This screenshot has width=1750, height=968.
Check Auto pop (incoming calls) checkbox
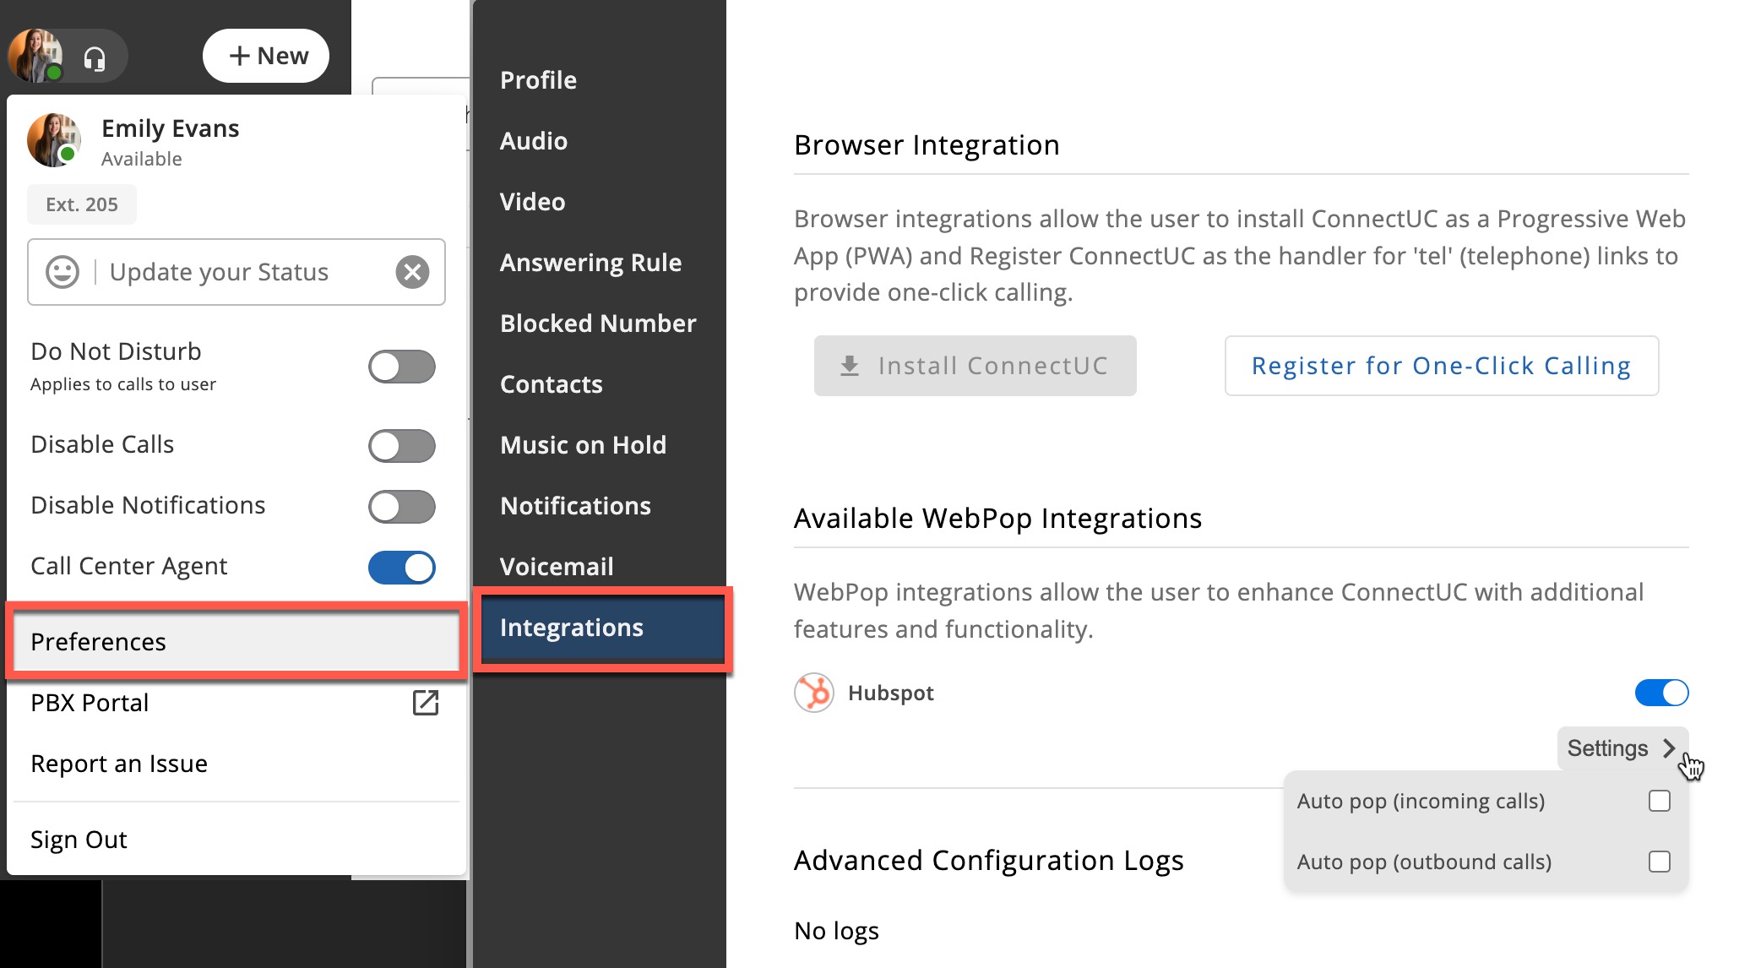1659,801
